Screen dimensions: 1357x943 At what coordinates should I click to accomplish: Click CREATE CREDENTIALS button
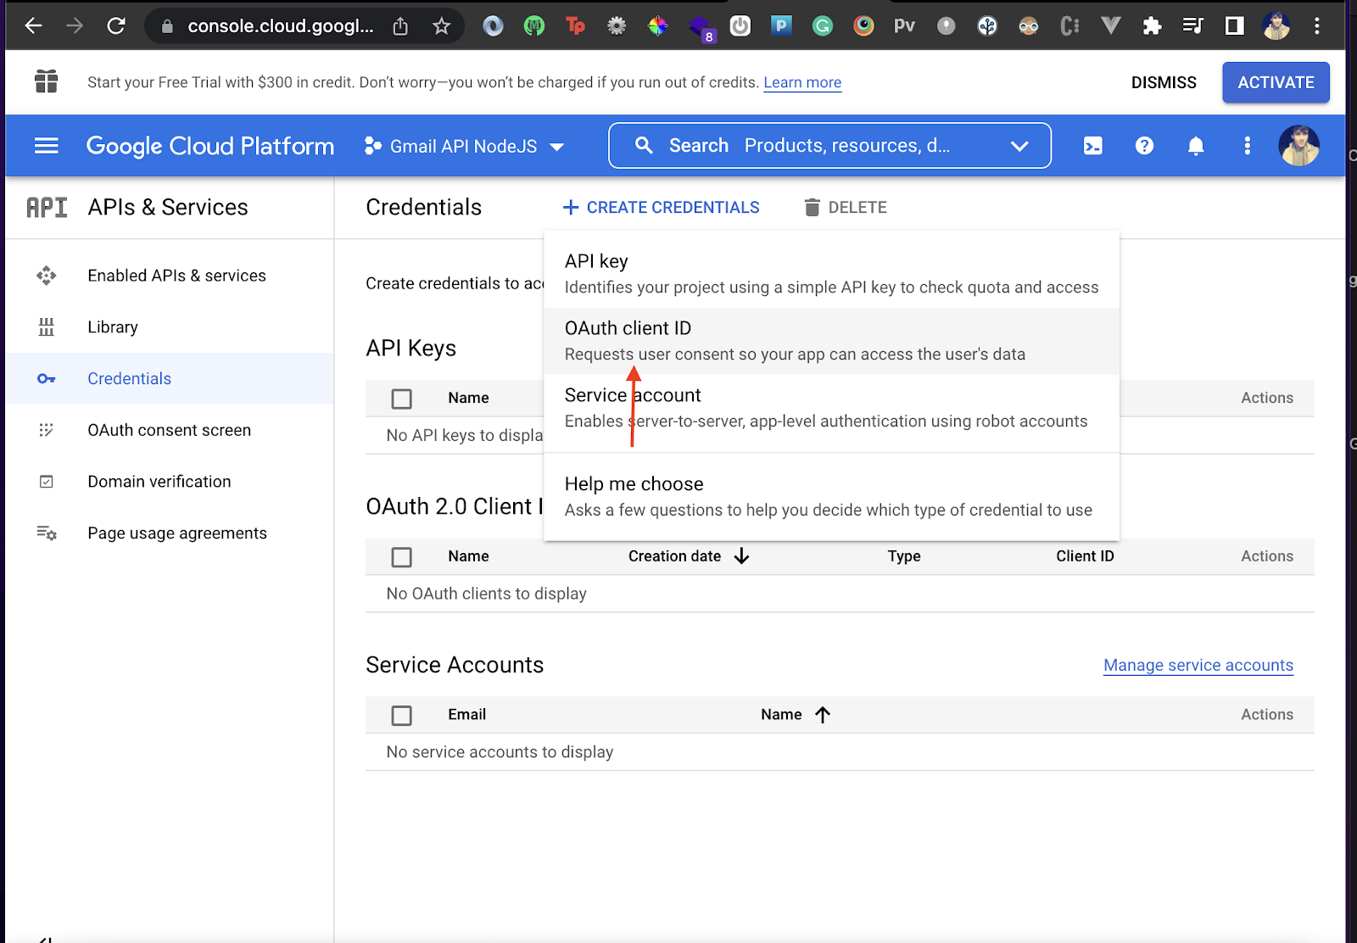pos(662,207)
